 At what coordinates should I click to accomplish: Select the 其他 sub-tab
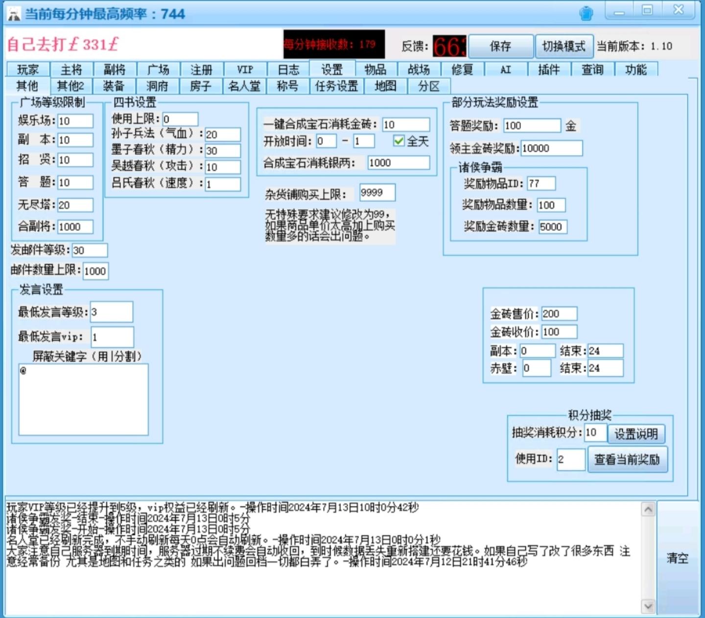click(27, 86)
